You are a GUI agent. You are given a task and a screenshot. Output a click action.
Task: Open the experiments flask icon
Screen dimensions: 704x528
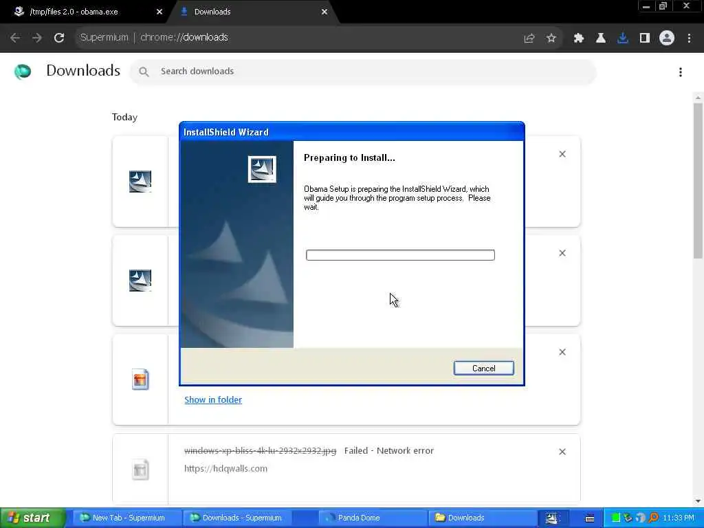point(600,38)
